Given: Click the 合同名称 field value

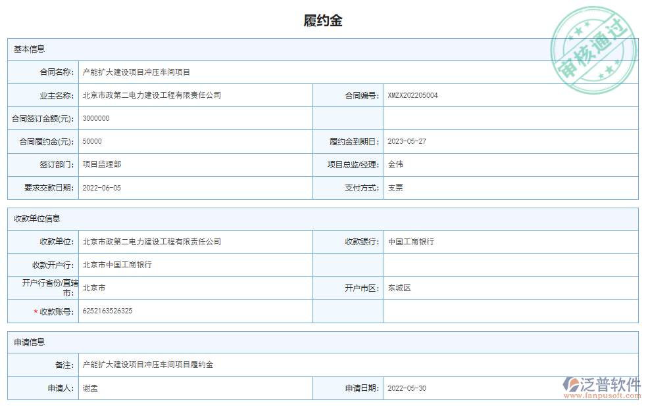Looking at the screenshot, I should point(136,72).
